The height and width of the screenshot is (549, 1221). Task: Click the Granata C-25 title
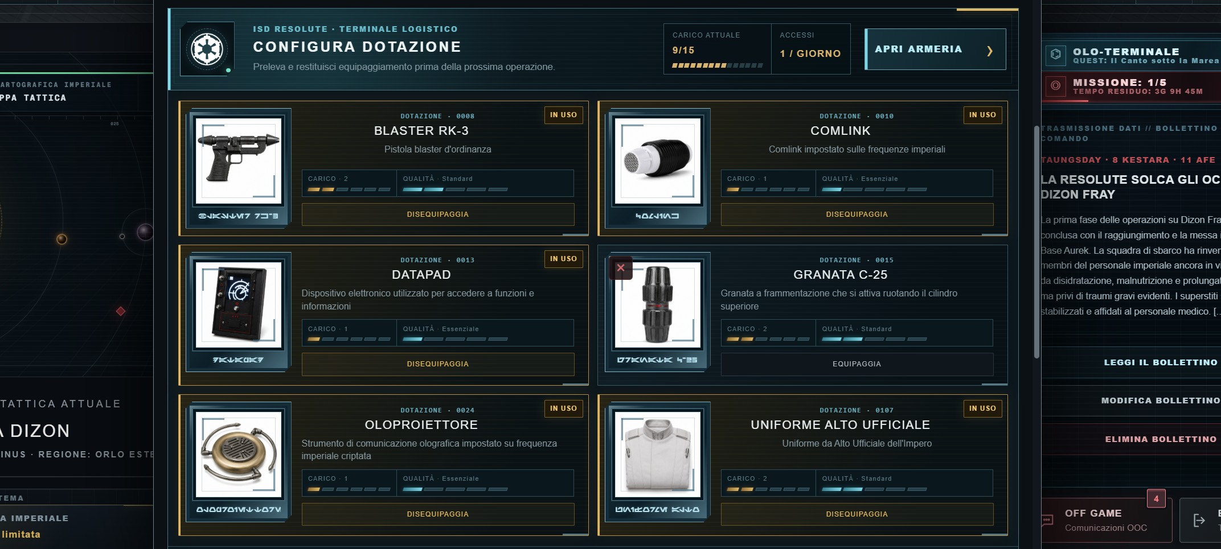coord(841,275)
